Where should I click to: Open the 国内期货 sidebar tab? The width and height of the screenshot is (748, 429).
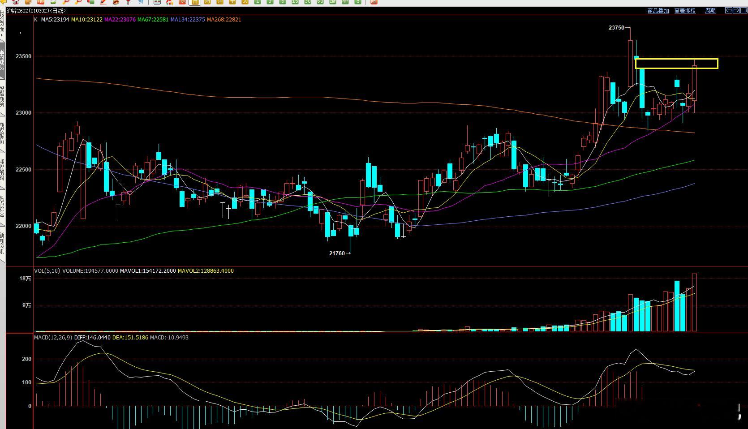[2, 60]
